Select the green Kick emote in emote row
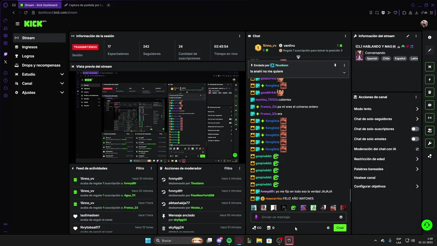 [x=293, y=208]
